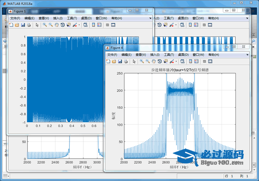Enable Rotate 3D tool in Figure 1
Image resolution: width=259 pixels, height=181 pixels.
pos(63,25)
